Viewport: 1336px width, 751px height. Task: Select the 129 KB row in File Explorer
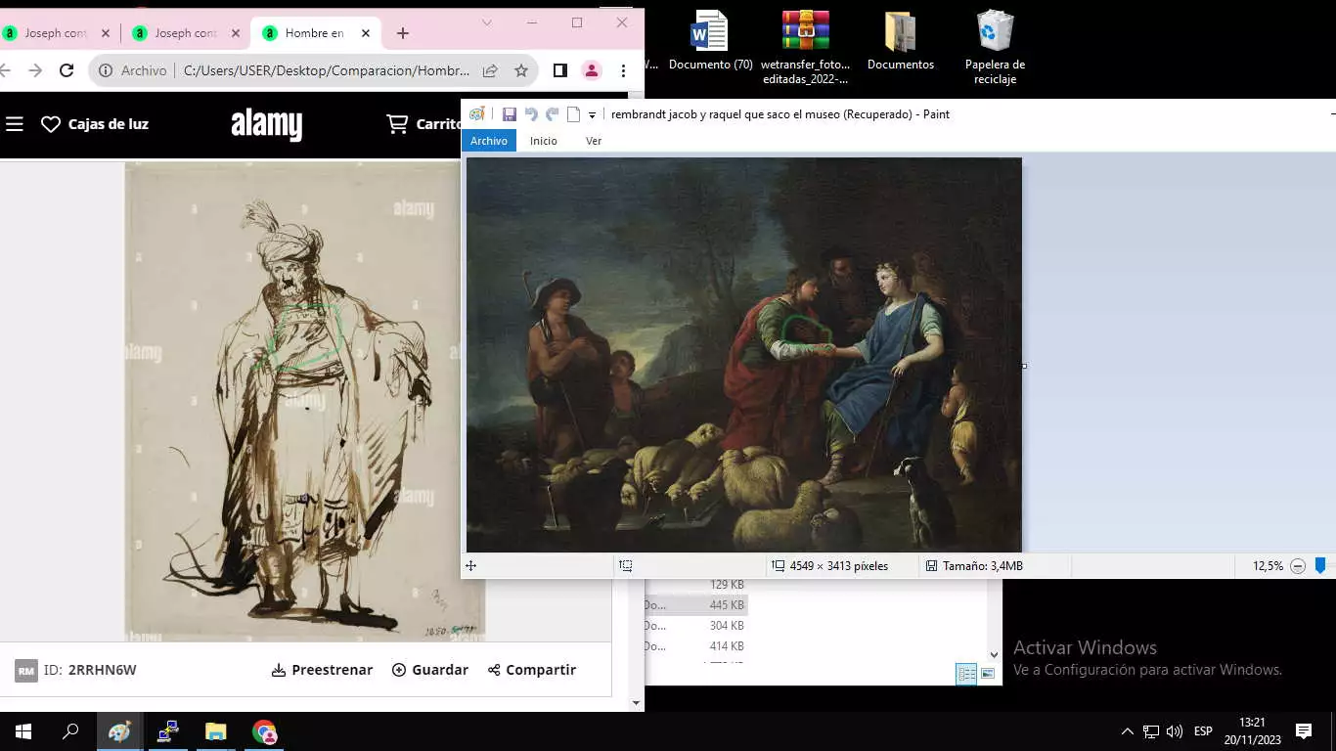click(695, 585)
